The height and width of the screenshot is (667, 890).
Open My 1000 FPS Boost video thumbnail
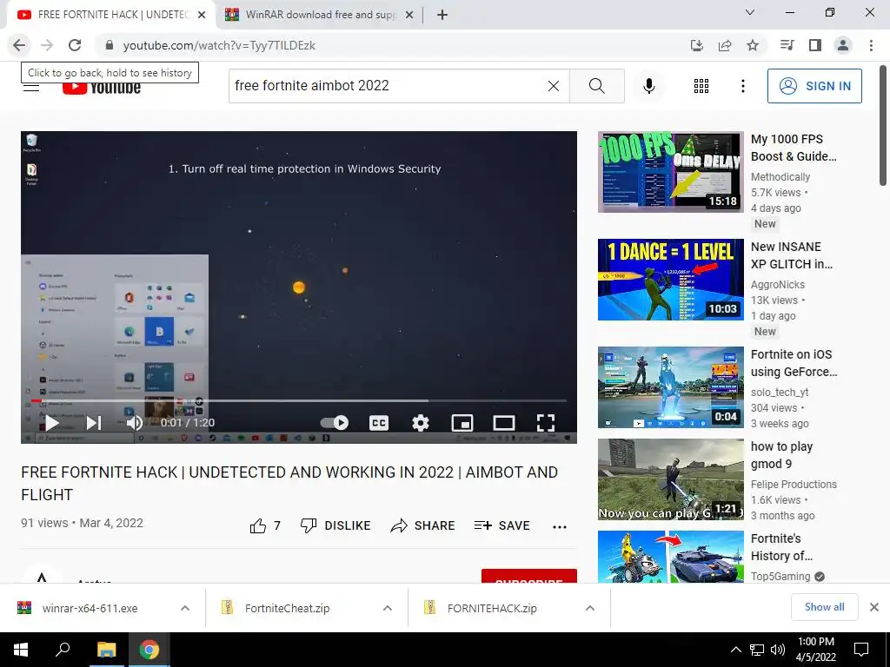click(670, 172)
